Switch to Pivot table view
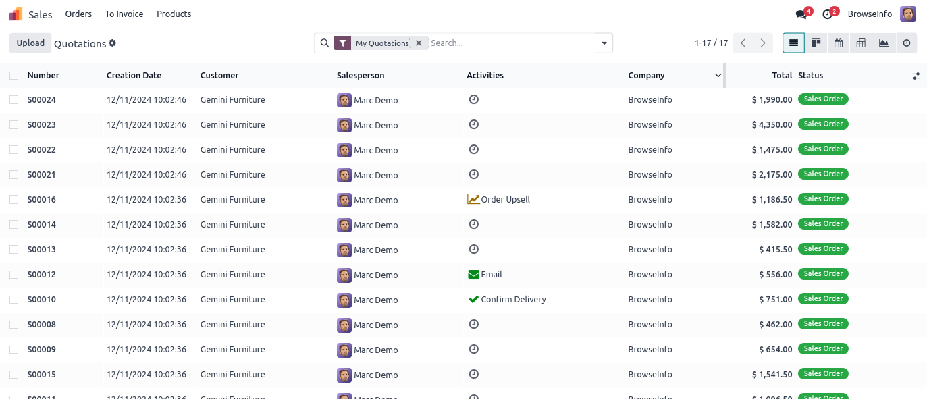The image size is (927, 399). coord(861,43)
